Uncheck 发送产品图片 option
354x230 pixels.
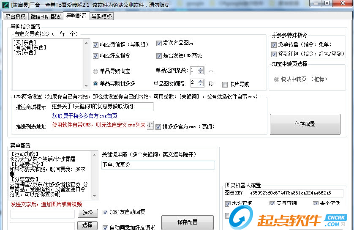click(159, 43)
